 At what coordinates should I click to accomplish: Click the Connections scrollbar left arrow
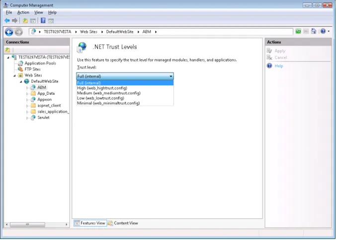click(x=6, y=225)
